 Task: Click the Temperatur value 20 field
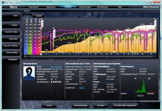(52, 79)
